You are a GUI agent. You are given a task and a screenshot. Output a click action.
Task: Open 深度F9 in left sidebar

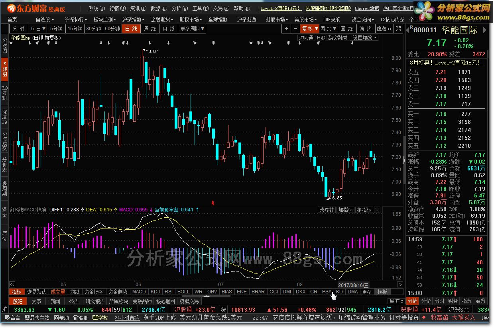4,117
